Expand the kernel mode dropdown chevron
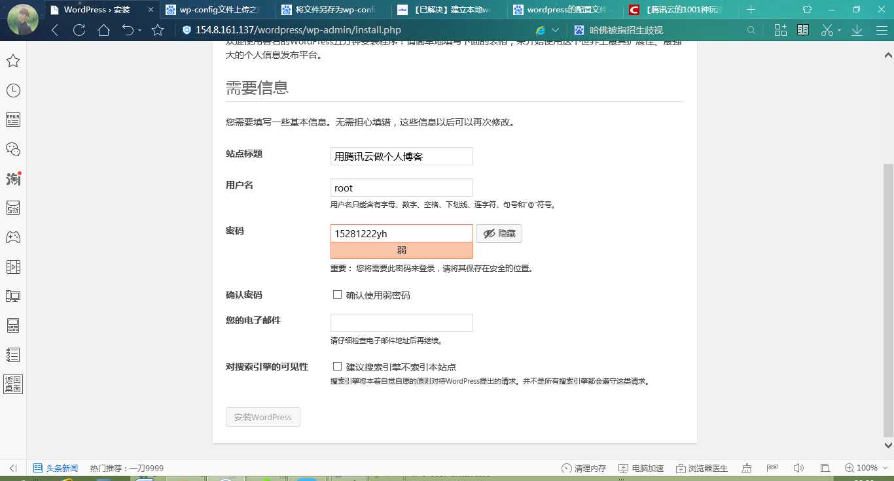Screen dimensions: 894x481 [x=556, y=30]
